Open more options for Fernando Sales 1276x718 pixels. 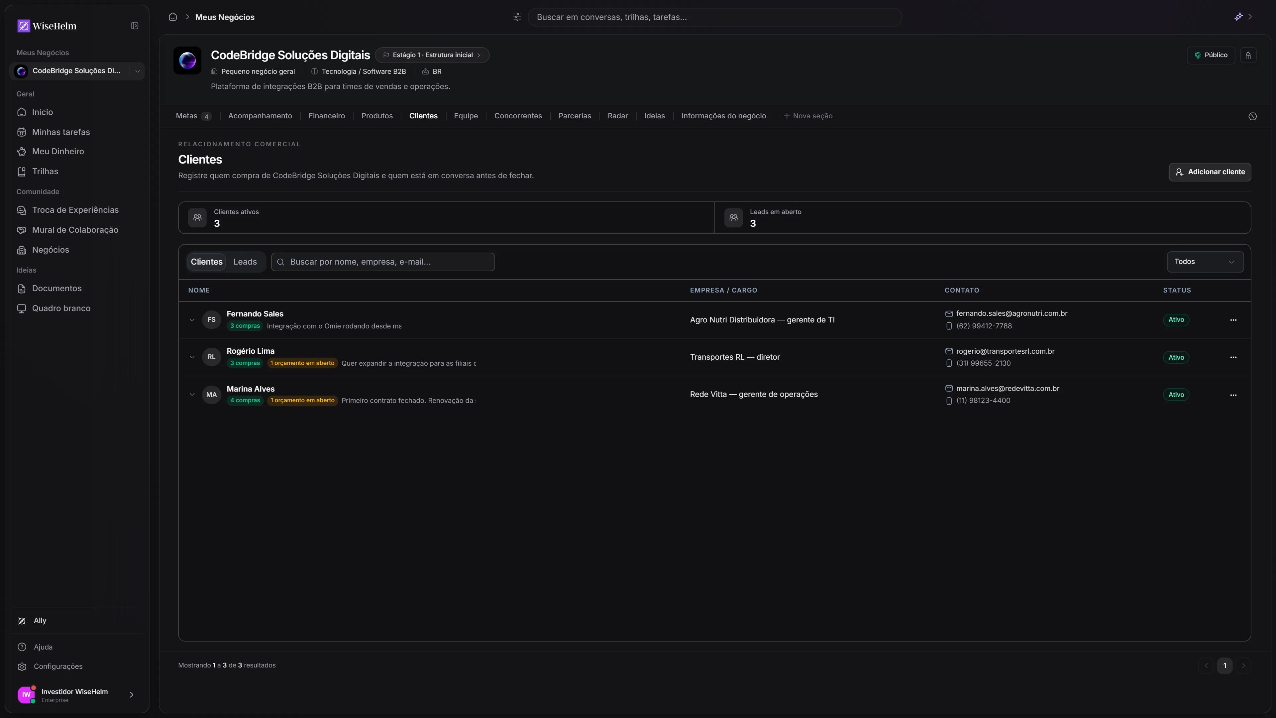(1233, 320)
